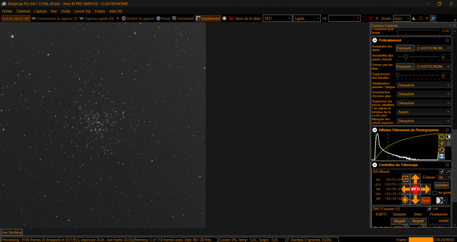The height and width of the screenshot is (242, 457).
Task: Open the Stabilisation planète / disque dropdown
Action: [x=423, y=85]
